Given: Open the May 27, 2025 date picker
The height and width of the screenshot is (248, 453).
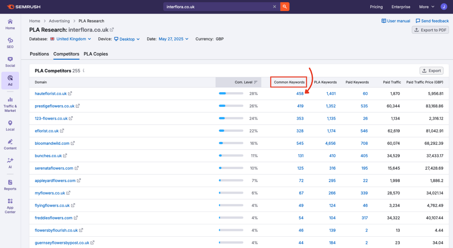Looking at the screenshot, I should (x=173, y=39).
